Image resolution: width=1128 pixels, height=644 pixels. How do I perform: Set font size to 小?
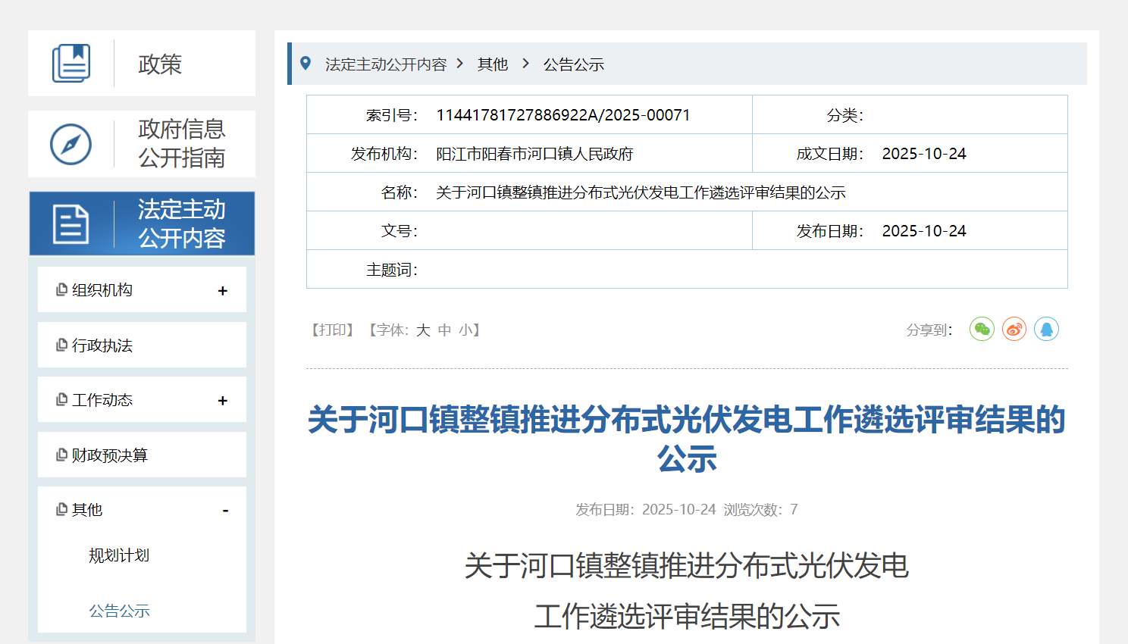click(x=465, y=330)
